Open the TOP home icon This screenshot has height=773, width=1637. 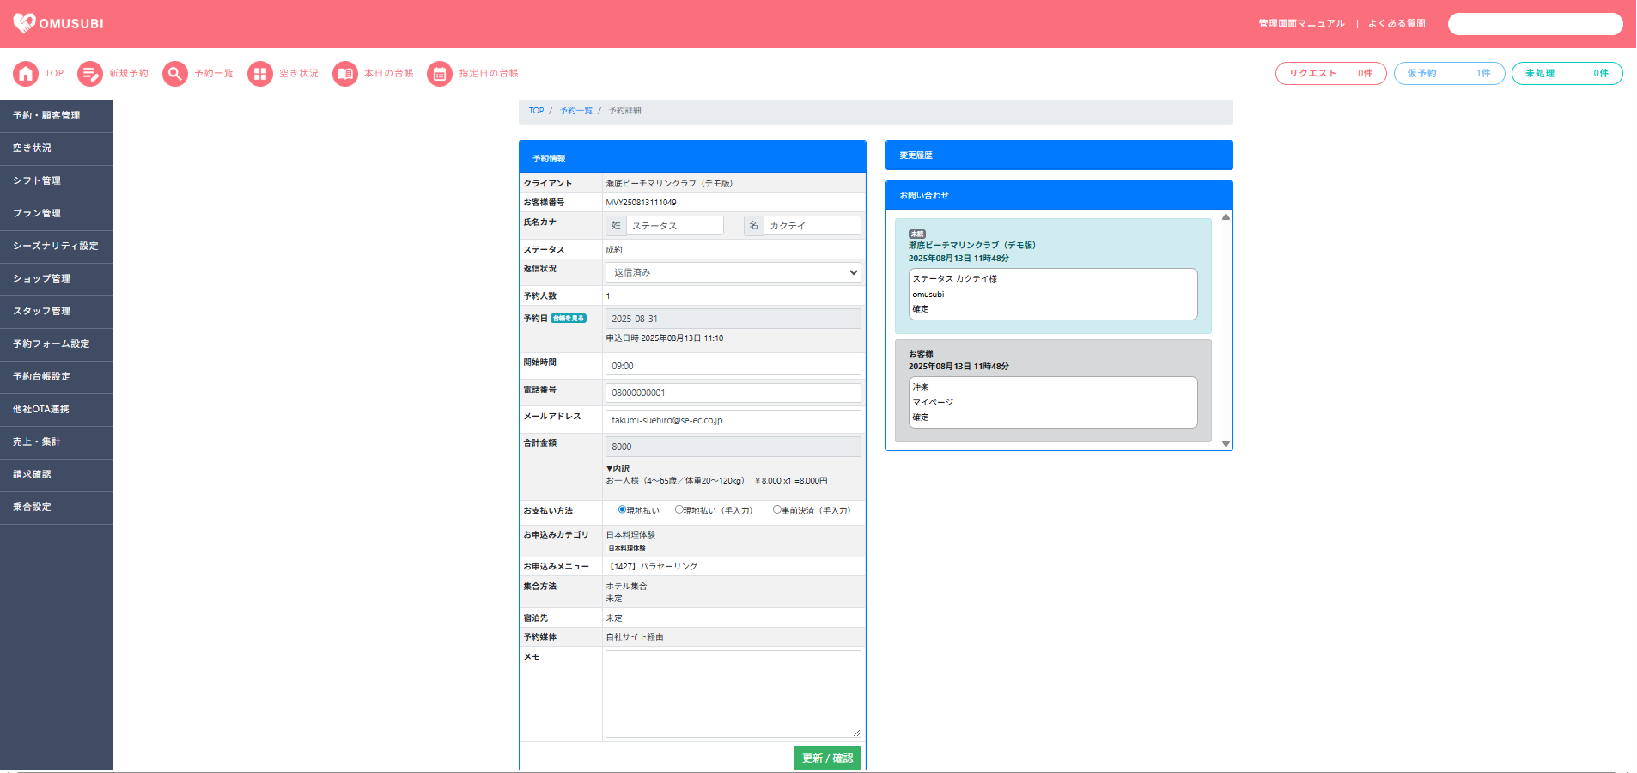[x=26, y=74]
